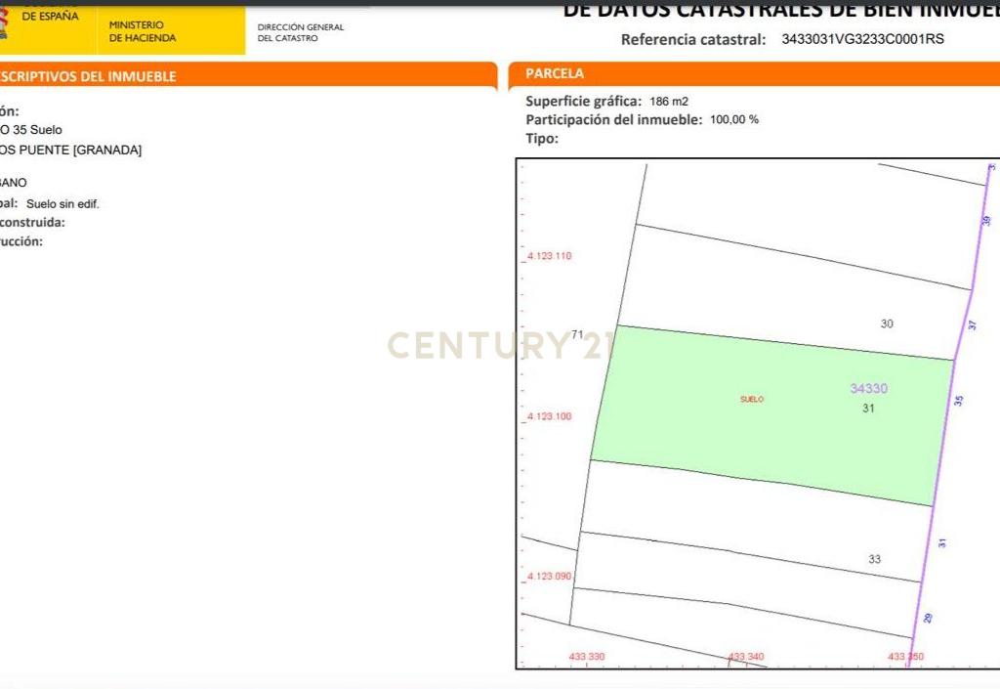Screen dimensions: 1000x689
Task: Click the 4.123.090 coordinate label
Action: coord(549,576)
